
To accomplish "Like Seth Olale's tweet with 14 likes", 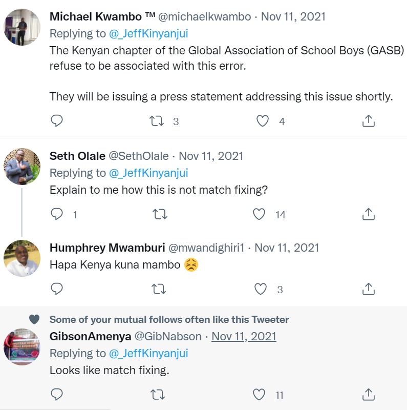I will 261,214.
